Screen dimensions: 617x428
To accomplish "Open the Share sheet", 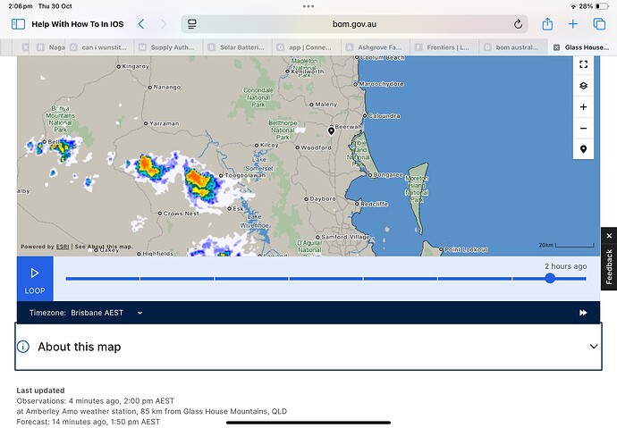I will click(x=547, y=24).
